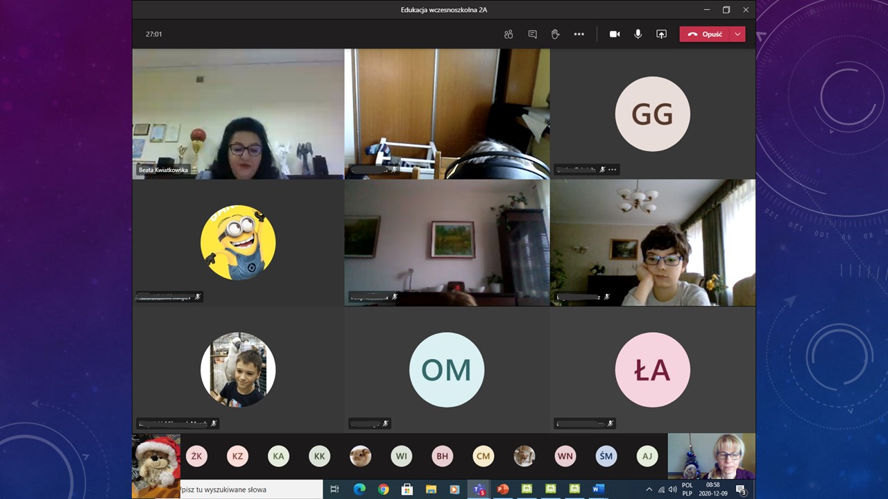Open Google Chrome from the taskbar
The width and height of the screenshot is (888, 499).
coord(384,489)
